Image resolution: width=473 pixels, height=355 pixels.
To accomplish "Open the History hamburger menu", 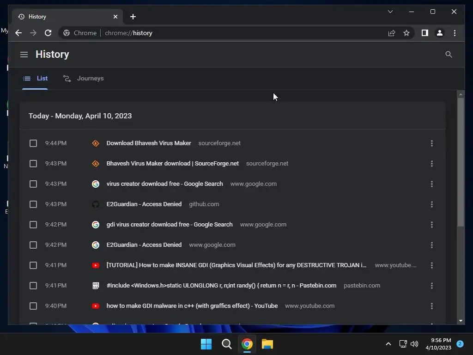I will tap(24, 55).
